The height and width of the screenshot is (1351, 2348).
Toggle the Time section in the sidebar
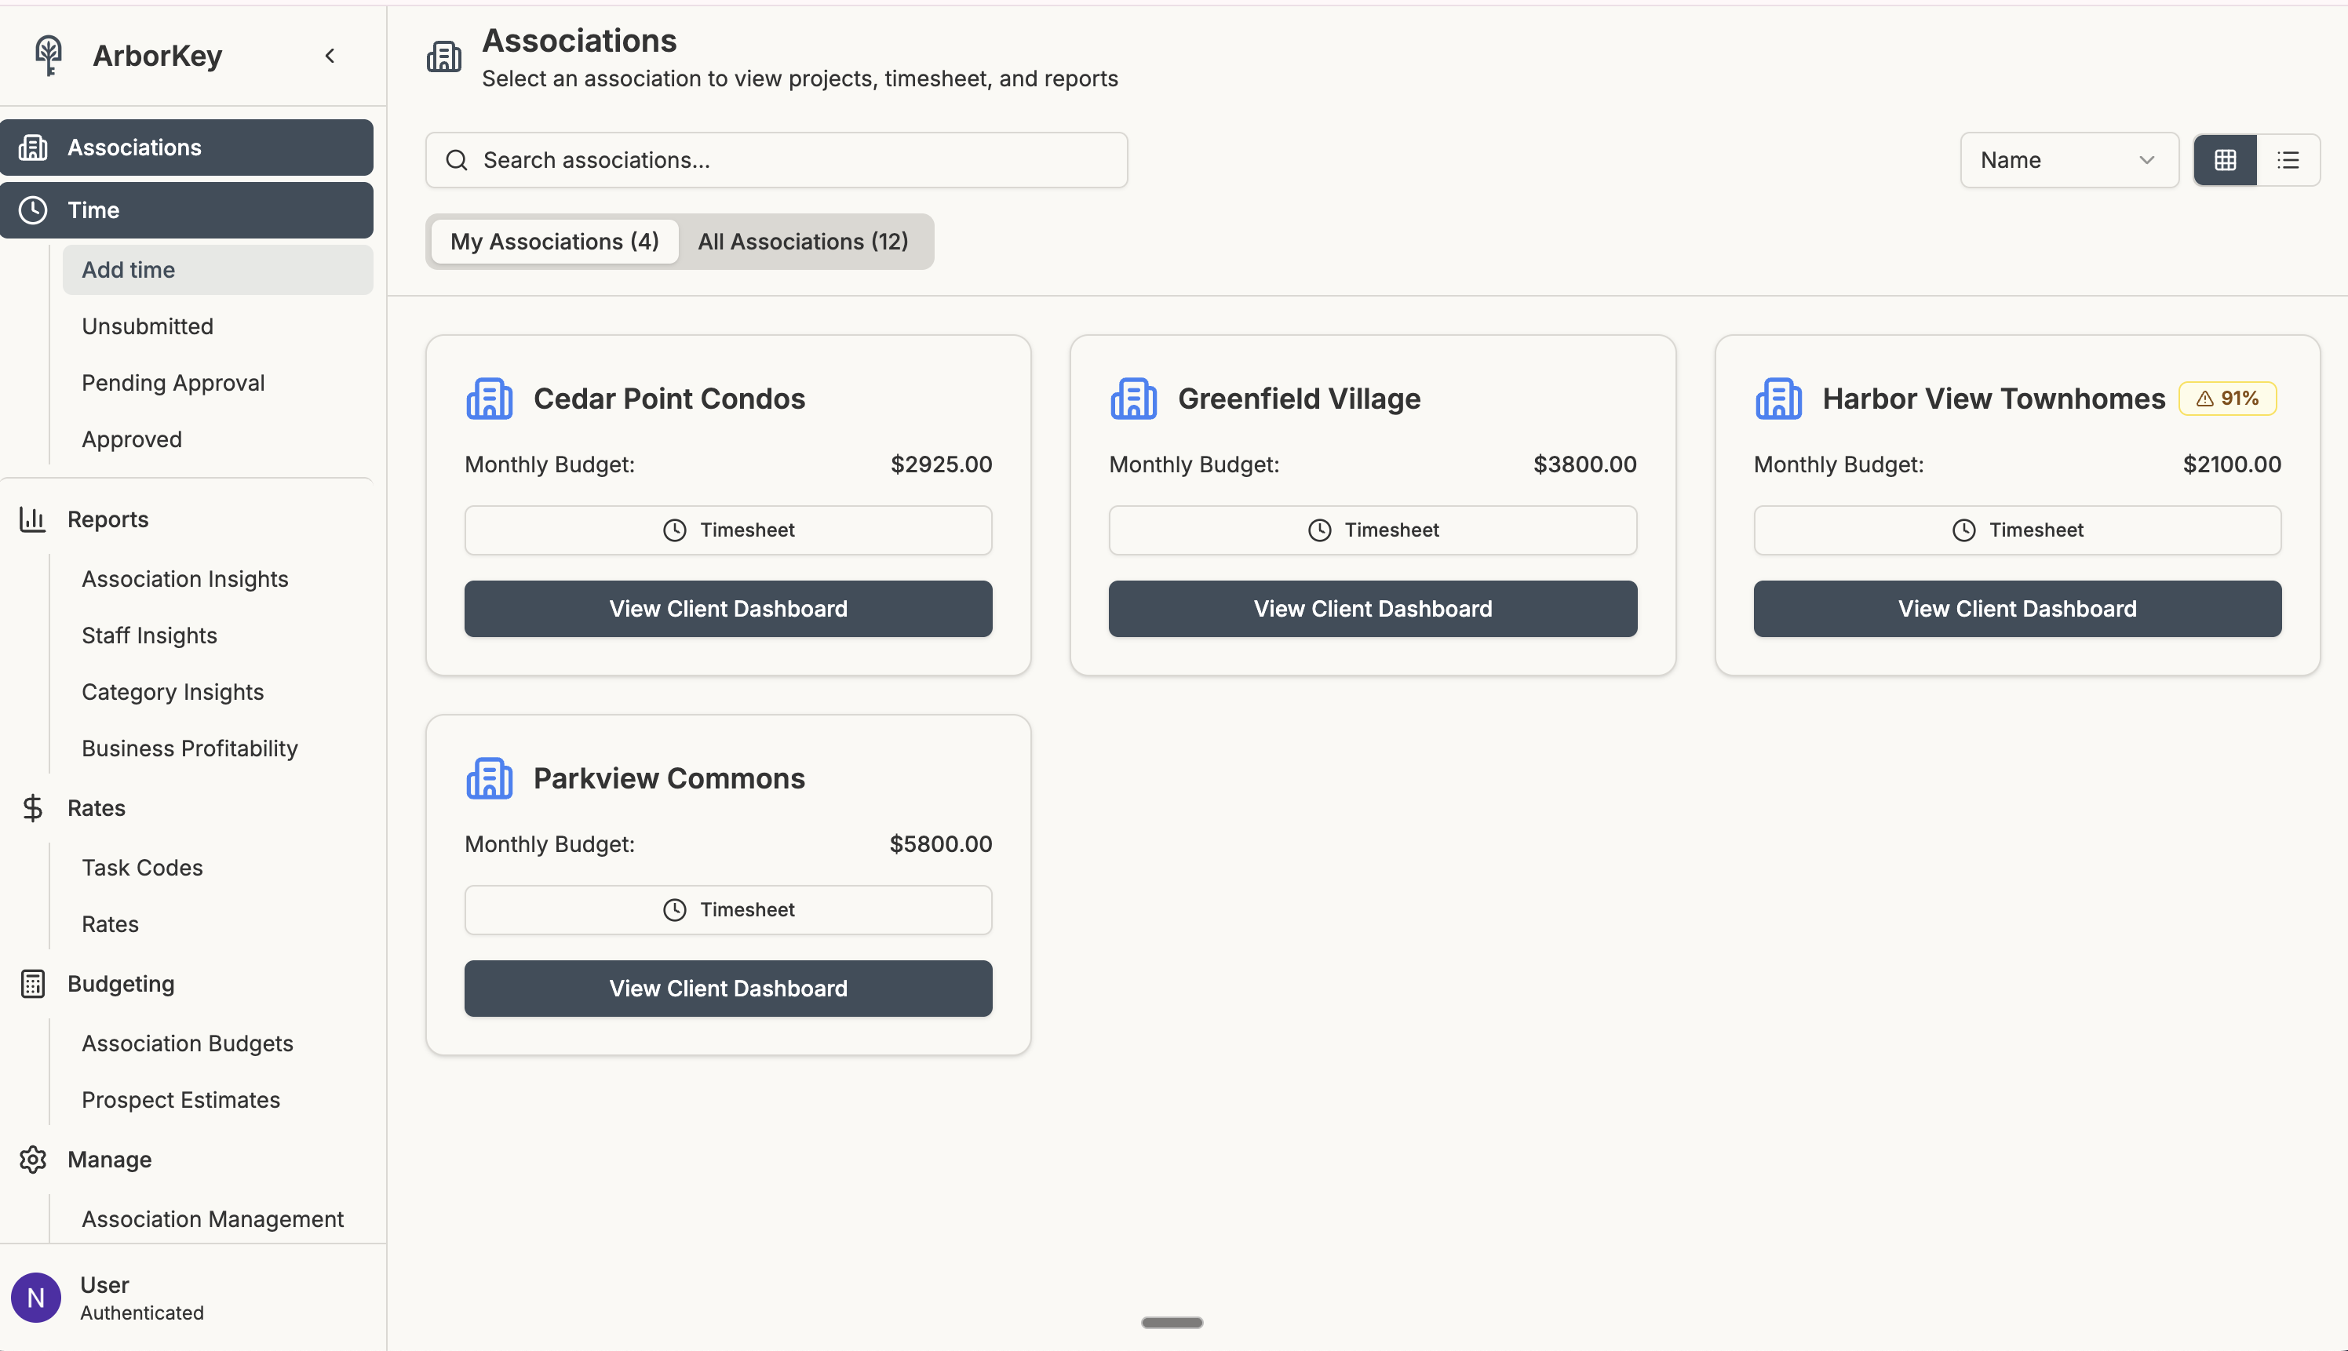point(186,210)
